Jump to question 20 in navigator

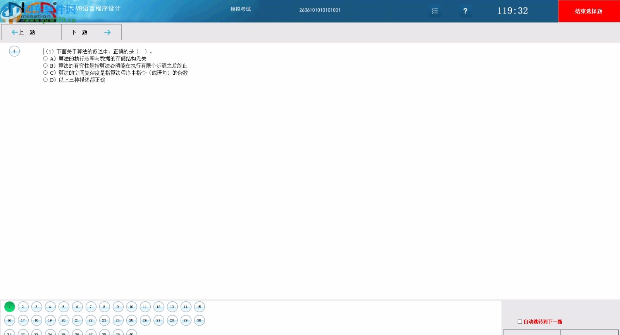point(64,320)
